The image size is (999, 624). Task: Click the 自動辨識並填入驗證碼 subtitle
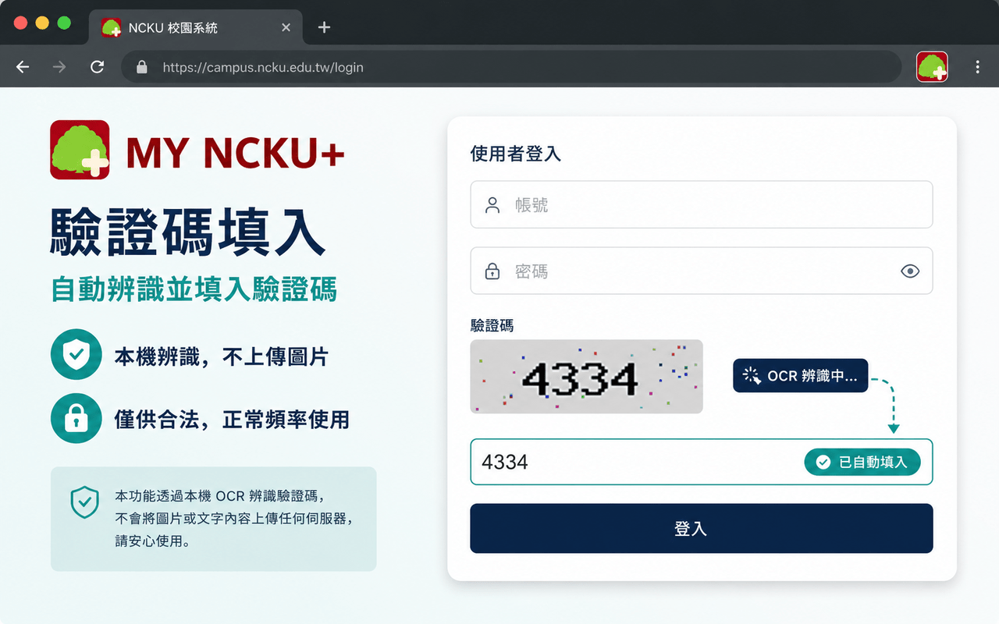194,289
